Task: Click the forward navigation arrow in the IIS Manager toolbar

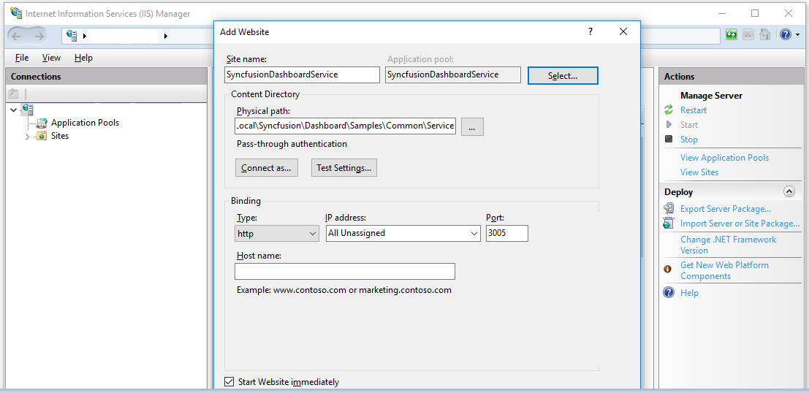Action: [x=39, y=36]
